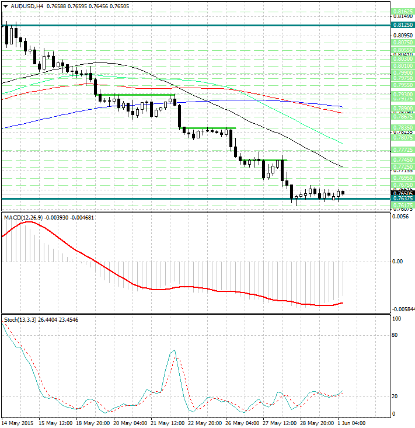415x428 pixels.
Task: Click the Stochastic scale value 100
Action: pyautogui.click(x=396, y=319)
